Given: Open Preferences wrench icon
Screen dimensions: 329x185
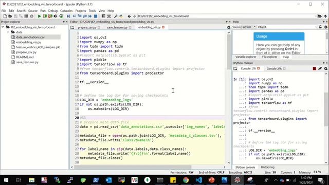Looking at the screenshot, I should (116, 16).
